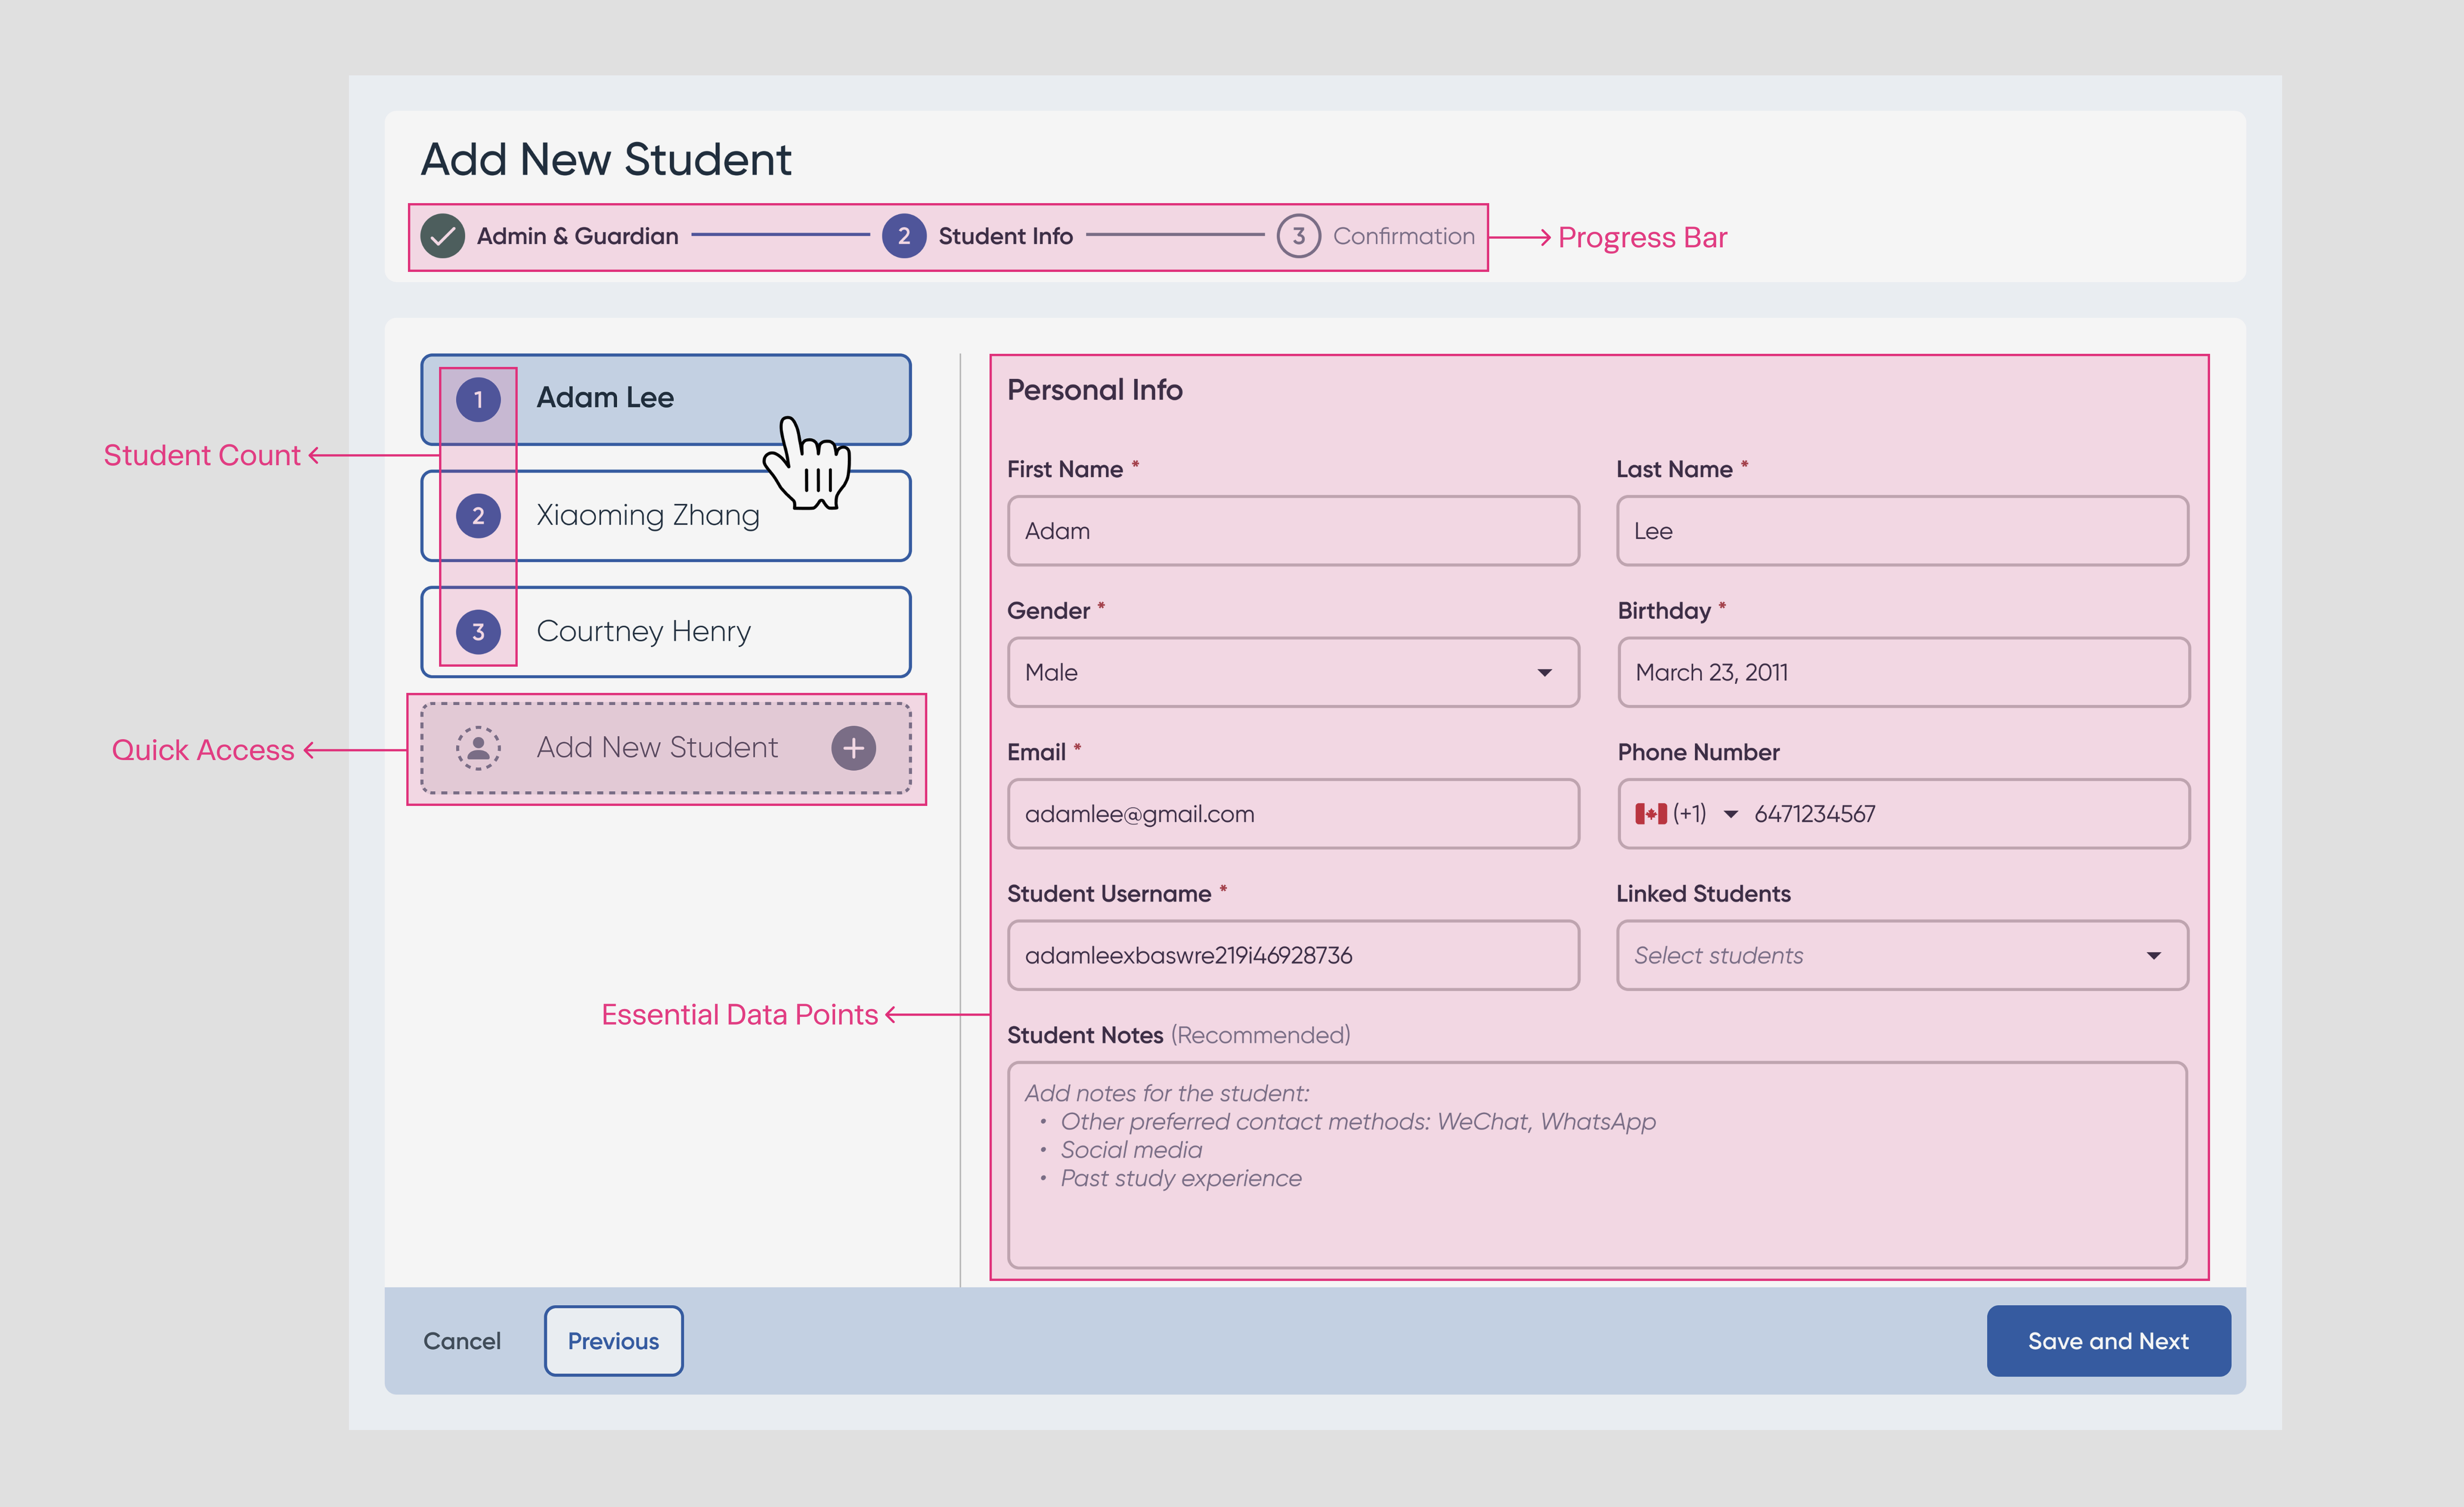Click the phone number 6471234567
Image resolution: width=2464 pixels, height=1507 pixels.
pos(1814,814)
